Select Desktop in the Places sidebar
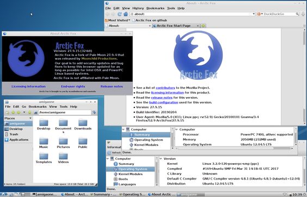307x197 pixels. pos(19,129)
